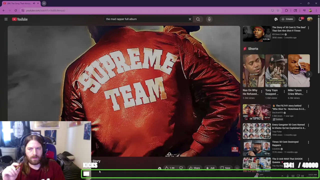Open options for Story of 50 Cent video
Screen dimensions: 320x180
pos(308,28)
